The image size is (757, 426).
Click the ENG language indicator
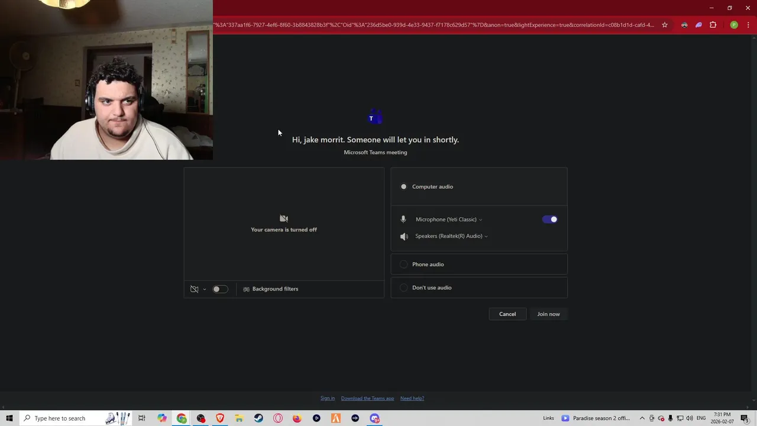tap(701, 418)
